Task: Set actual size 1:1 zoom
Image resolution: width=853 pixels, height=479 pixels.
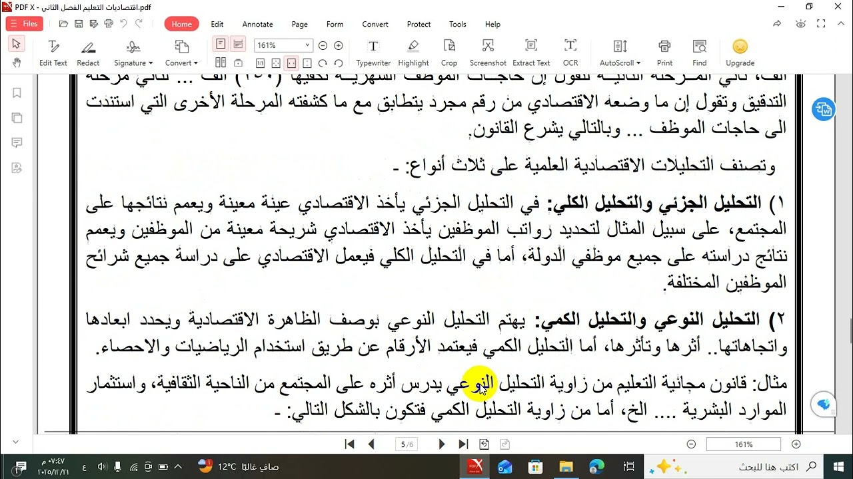Action: coord(261,63)
